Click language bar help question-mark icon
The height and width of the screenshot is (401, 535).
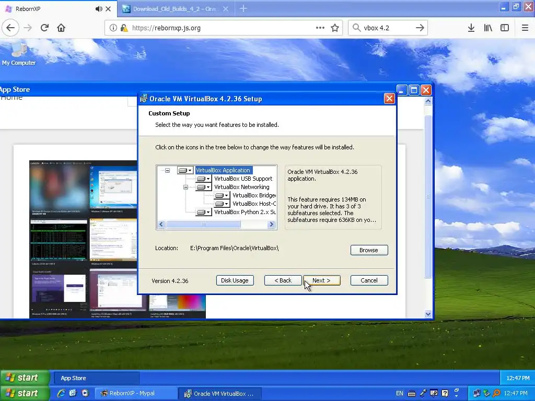pos(445,393)
